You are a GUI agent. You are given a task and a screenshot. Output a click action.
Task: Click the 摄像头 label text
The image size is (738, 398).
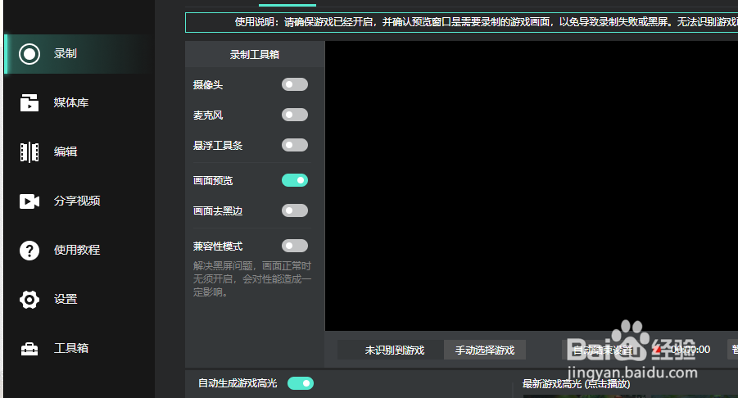pyautogui.click(x=207, y=85)
